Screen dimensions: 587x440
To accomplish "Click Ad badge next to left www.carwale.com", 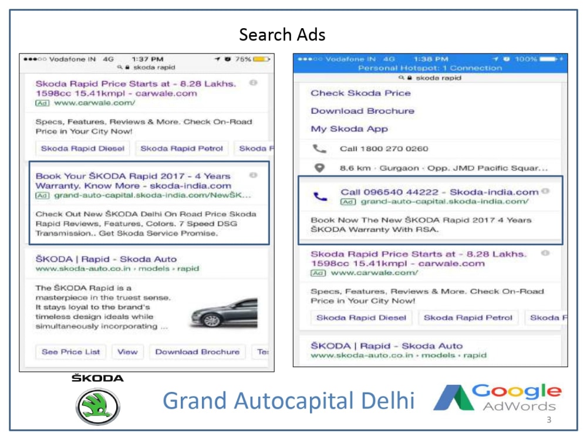I will (42, 103).
